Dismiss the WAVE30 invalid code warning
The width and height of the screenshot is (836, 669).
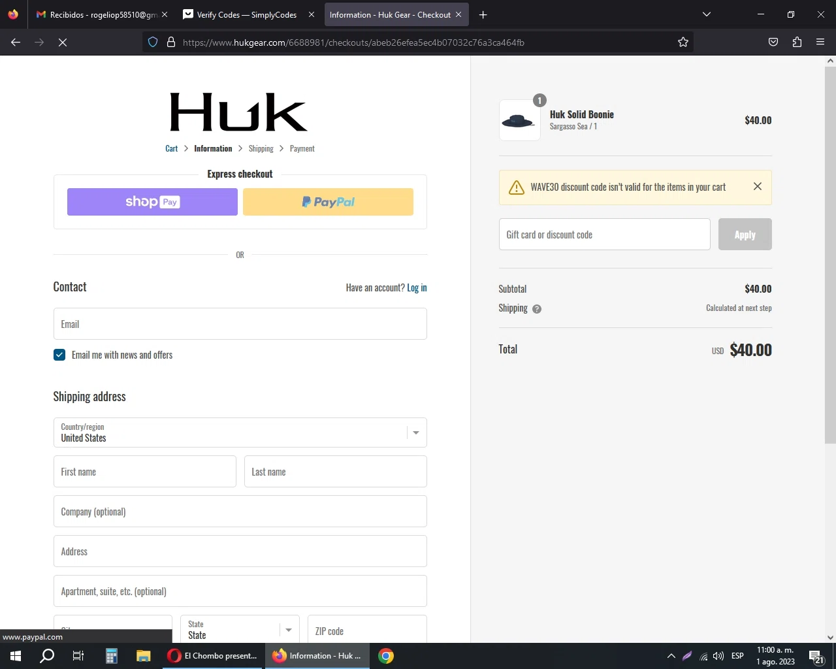pyautogui.click(x=758, y=187)
